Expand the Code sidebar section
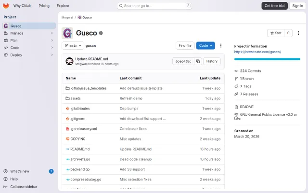Screen dimensions: 308x193 tap(28, 48)
